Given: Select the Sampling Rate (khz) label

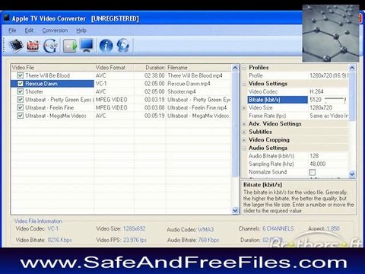Looking at the screenshot, I should pyautogui.click(x=271, y=164).
